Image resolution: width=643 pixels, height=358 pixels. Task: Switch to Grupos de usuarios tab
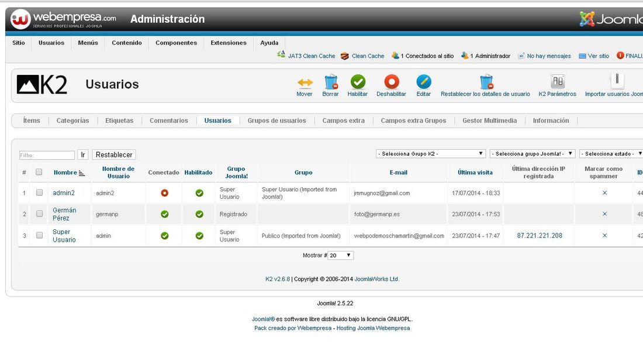[277, 121]
